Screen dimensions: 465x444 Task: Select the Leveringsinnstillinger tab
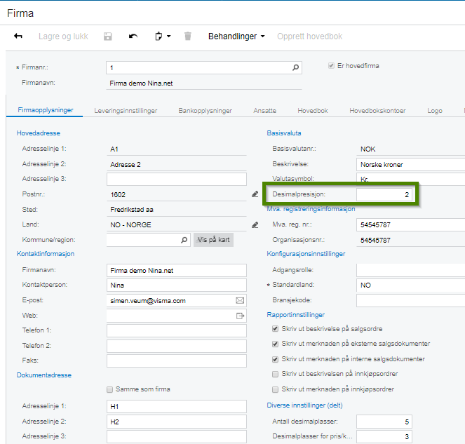click(126, 111)
